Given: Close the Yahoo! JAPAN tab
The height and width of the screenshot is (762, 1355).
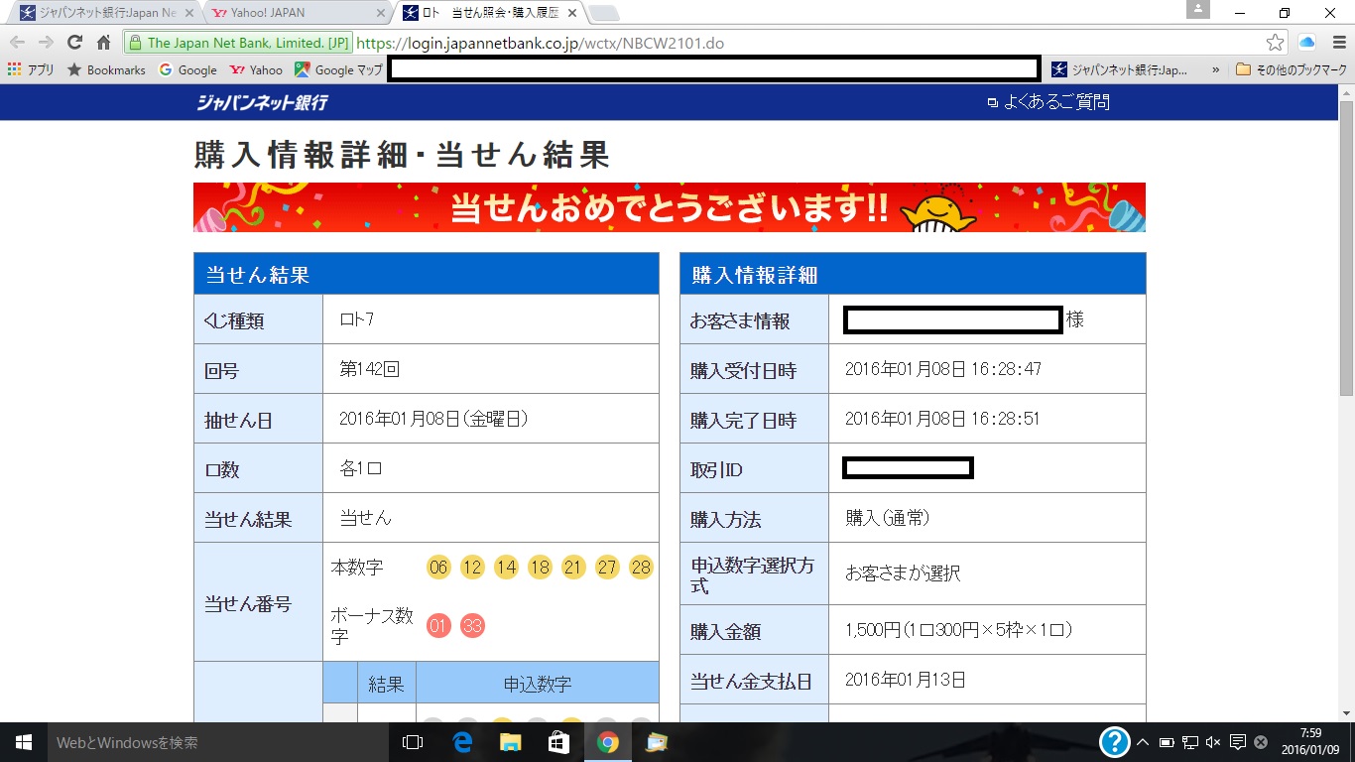Looking at the screenshot, I should tap(382, 13).
